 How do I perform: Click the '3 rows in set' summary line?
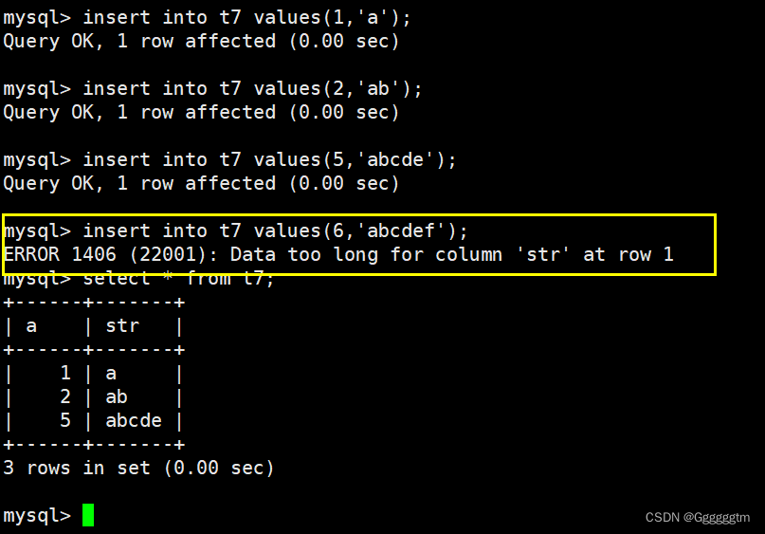pyautogui.click(x=138, y=468)
